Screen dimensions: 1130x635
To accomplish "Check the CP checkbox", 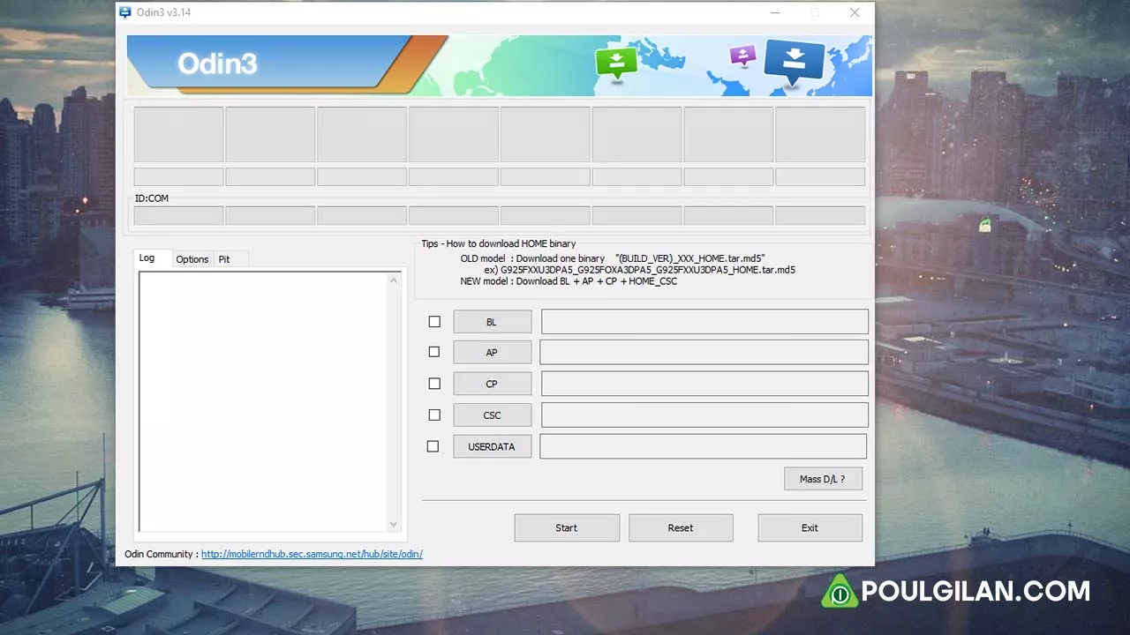I will click(x=434, y=384).
